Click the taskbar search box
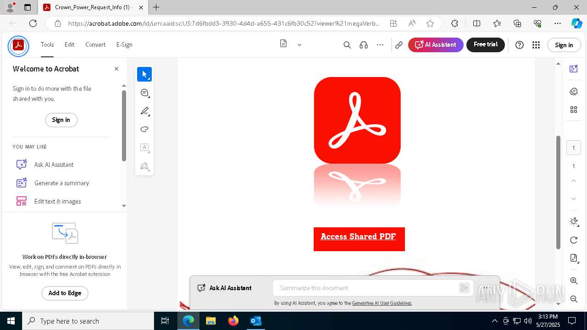 click(x=88, y=321)
